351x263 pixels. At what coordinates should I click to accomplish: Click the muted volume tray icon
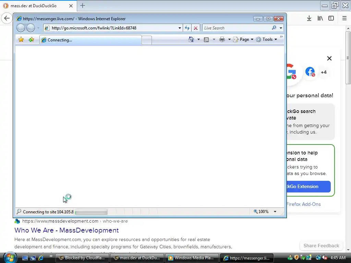(325, 258)
